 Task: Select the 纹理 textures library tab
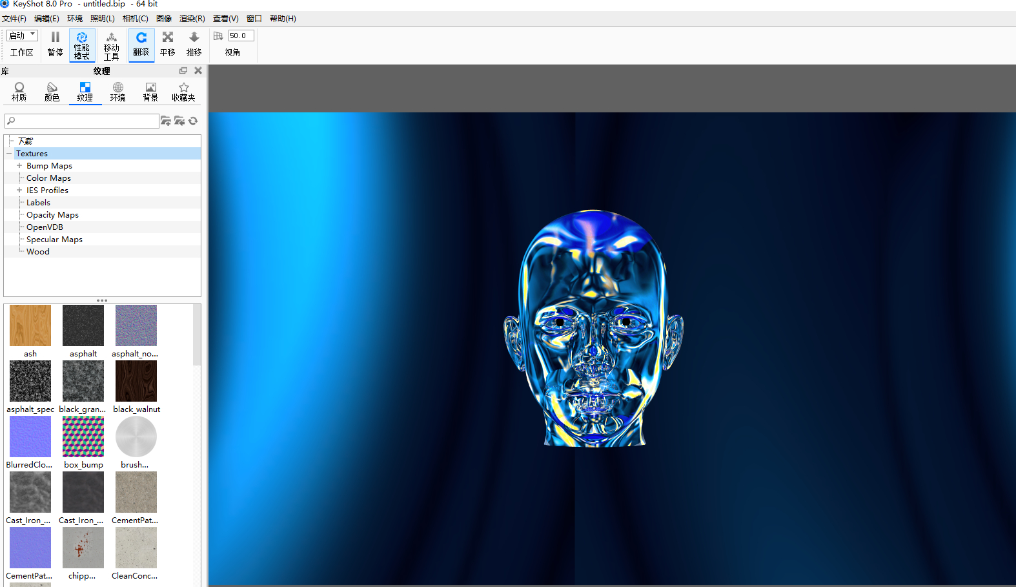85,92
